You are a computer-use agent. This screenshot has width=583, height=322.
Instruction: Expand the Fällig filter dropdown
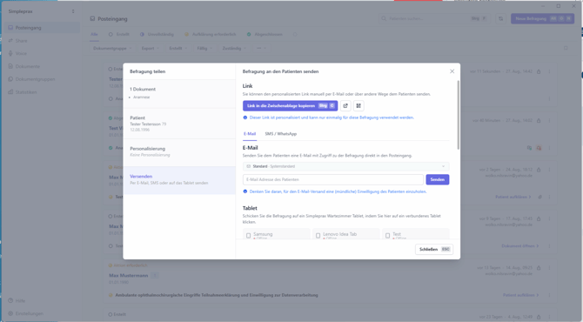point(204,49)
